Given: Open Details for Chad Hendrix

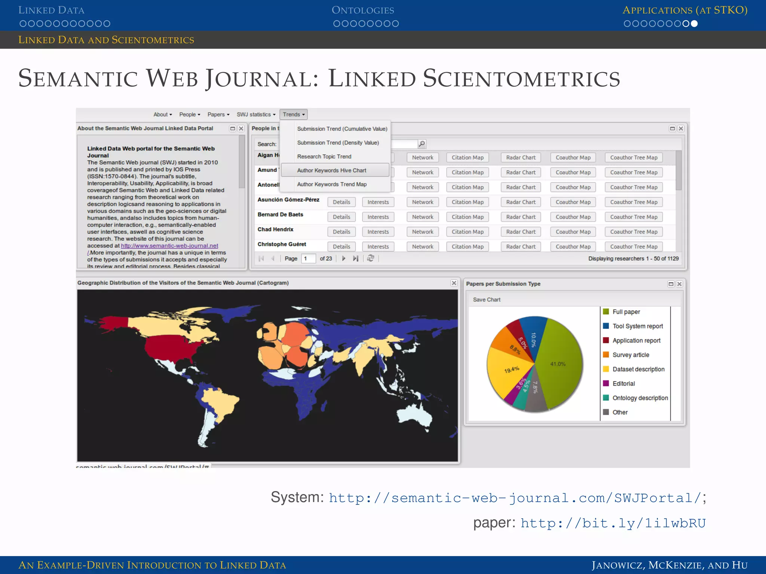Looking at the screenshot, I should 341,232.
